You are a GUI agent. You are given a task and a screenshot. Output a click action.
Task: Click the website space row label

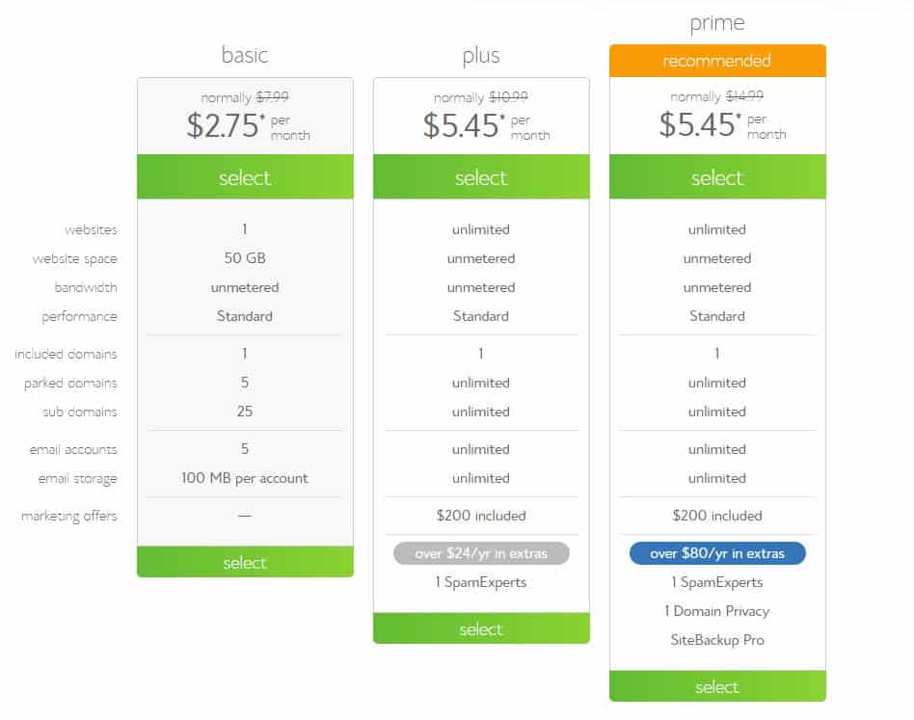(74, 258)
